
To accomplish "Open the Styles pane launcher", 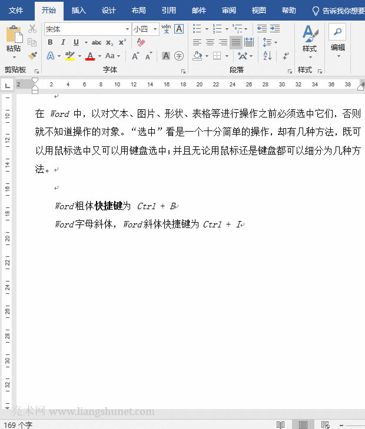I will pyautogui.click(x=320, y=72).
